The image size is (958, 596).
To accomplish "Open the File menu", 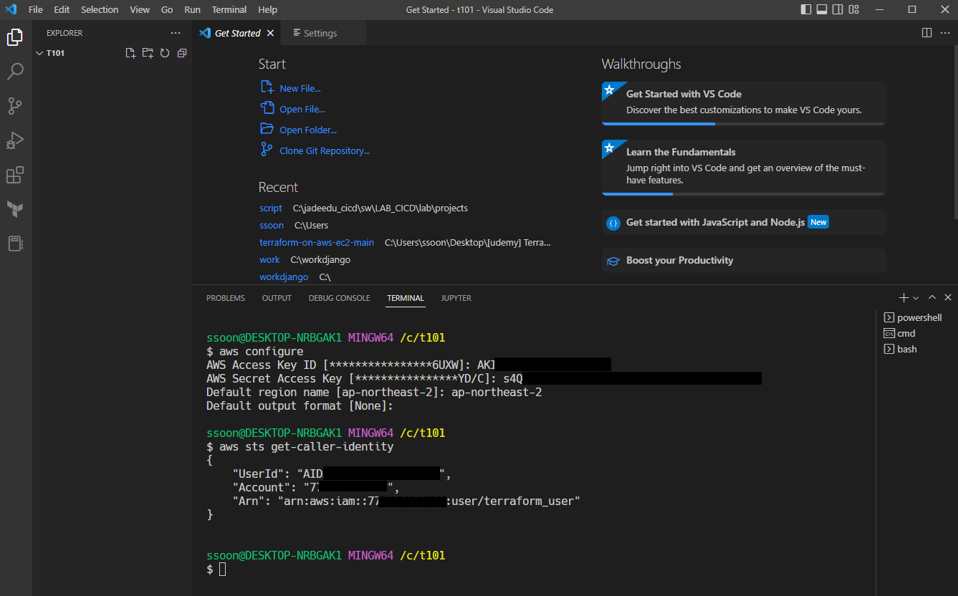I will click(36, 9).
